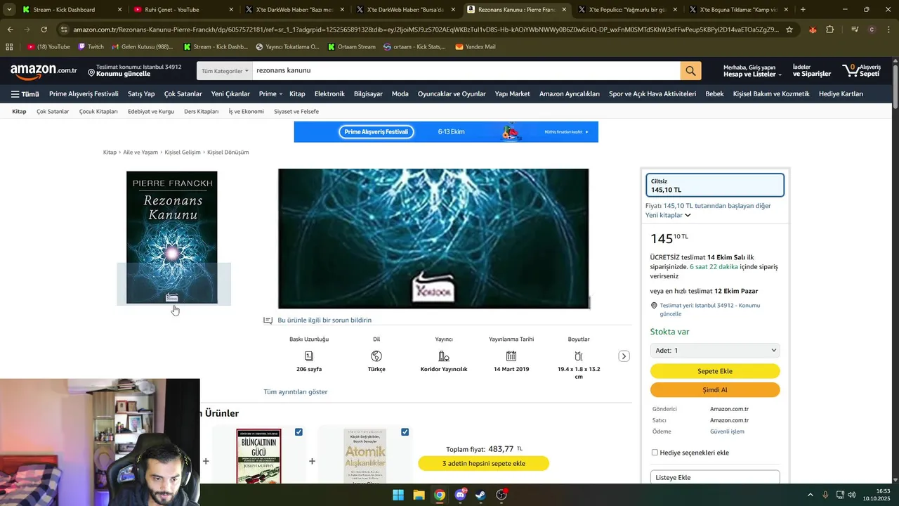Open the Chrome tab search dropdown
Viewport: 899px width, 506px height.
[x=8, y=10]
